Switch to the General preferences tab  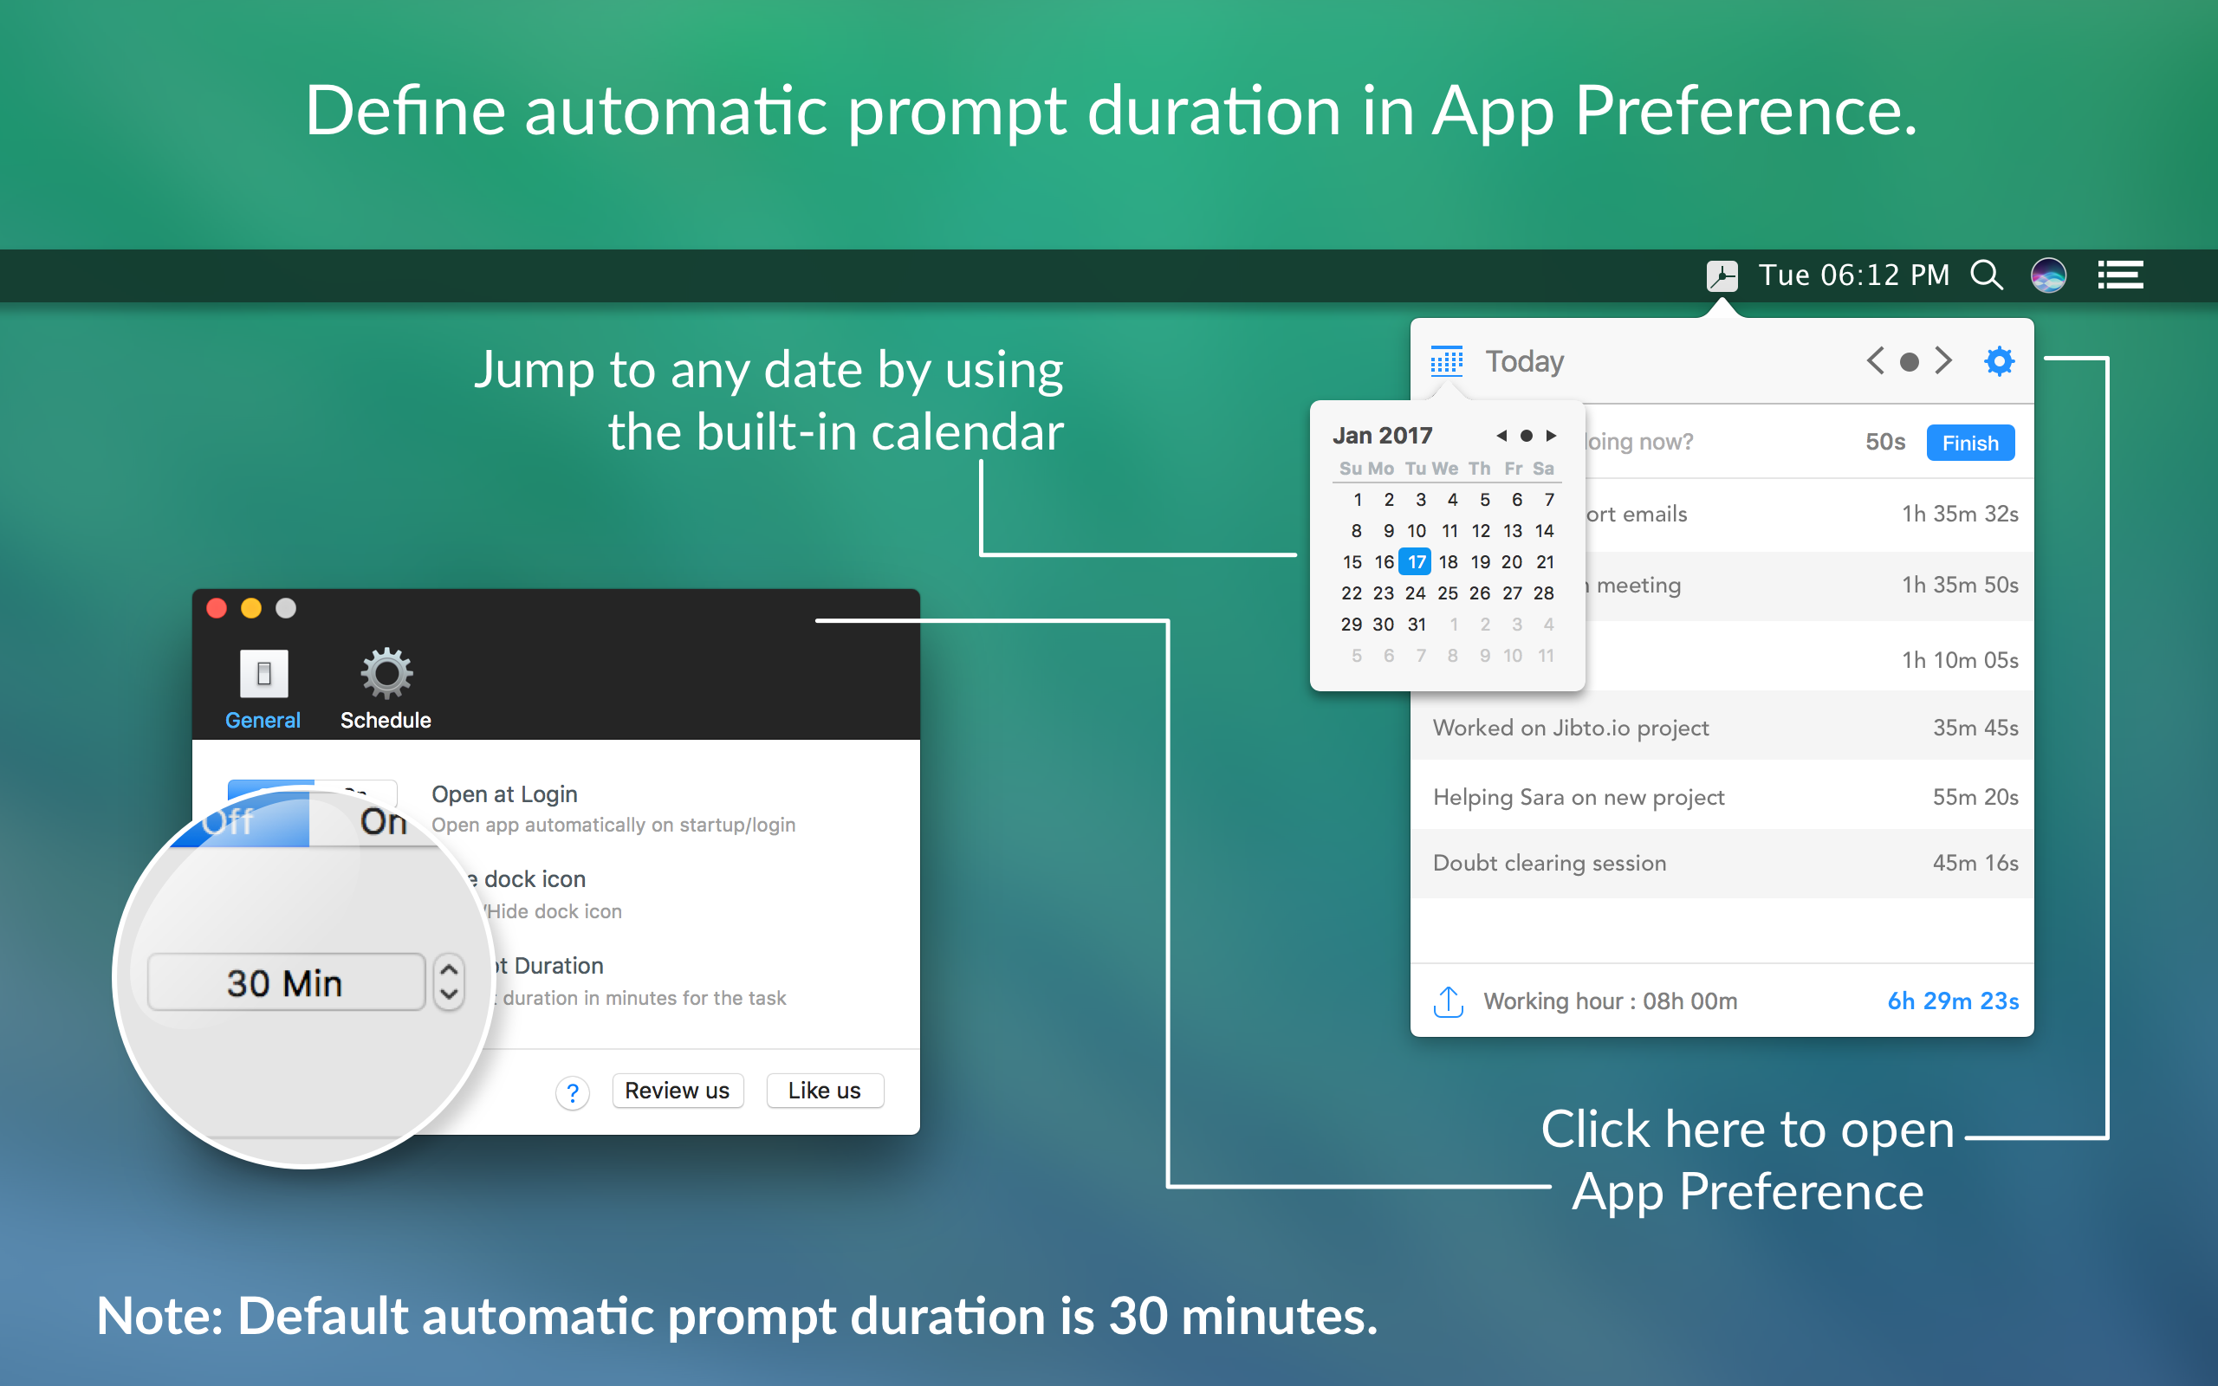tap(263, 690)
